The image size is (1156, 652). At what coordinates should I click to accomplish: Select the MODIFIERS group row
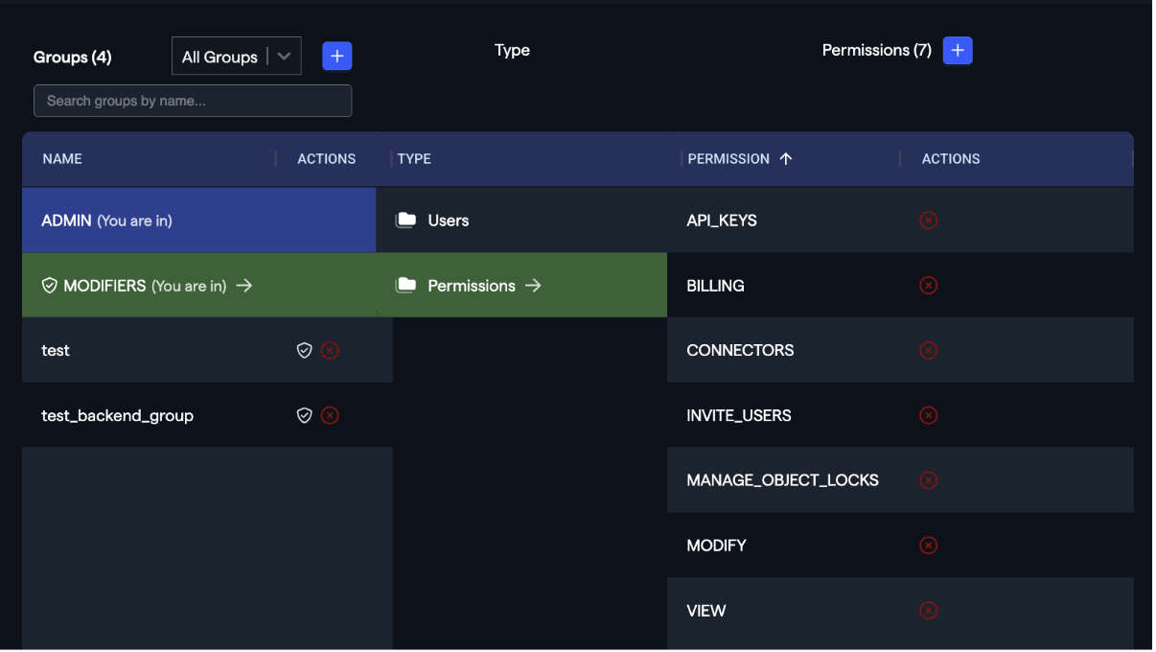146,286
